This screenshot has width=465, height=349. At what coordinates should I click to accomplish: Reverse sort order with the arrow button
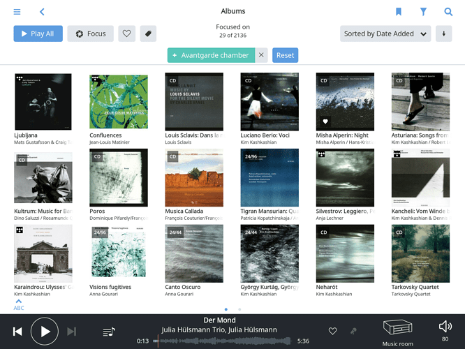click(443, 34)
